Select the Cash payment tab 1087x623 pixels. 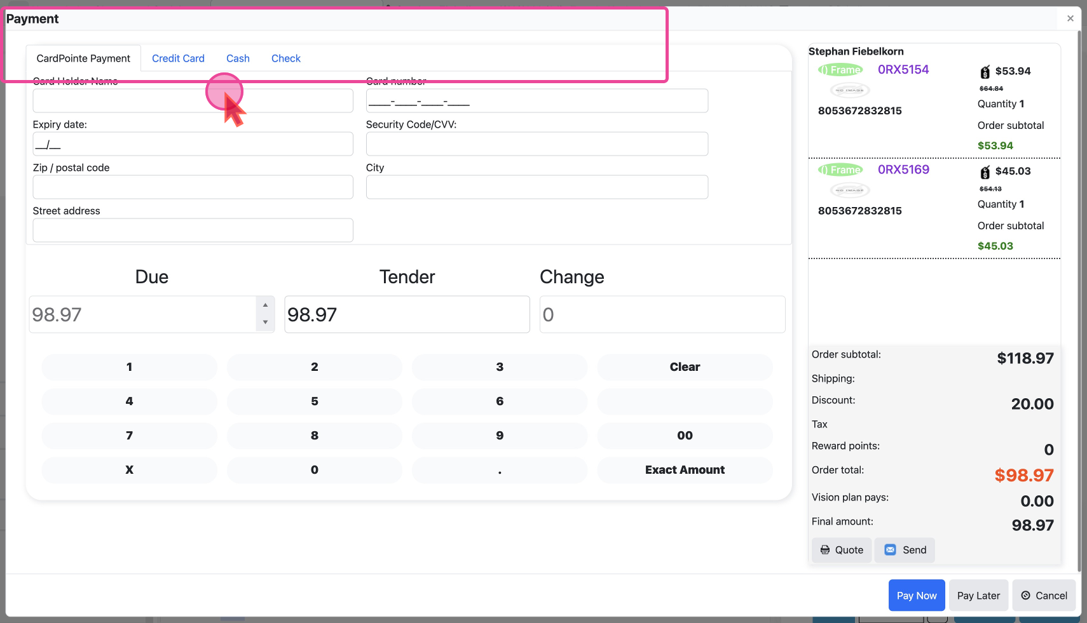click(238, 58)
